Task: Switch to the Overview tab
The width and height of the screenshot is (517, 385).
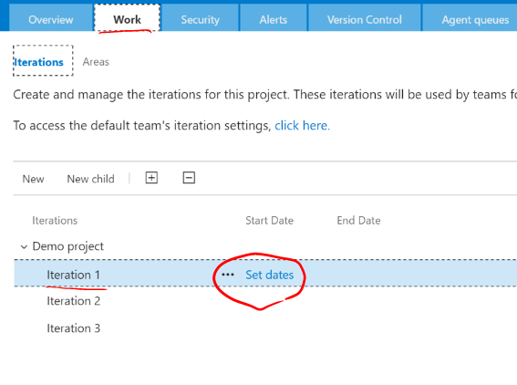Action: point(51,19)
